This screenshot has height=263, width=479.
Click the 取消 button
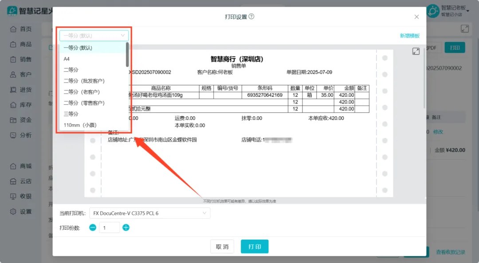tap(222, 247)
